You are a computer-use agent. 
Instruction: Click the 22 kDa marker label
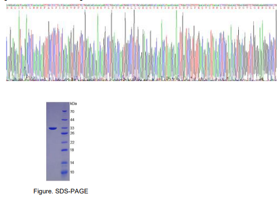(72, 142)
